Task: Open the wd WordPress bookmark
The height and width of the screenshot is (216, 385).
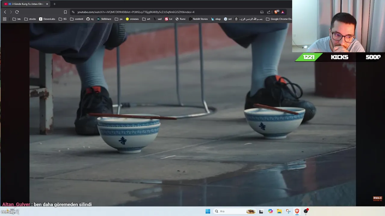Action: [228, 19]
